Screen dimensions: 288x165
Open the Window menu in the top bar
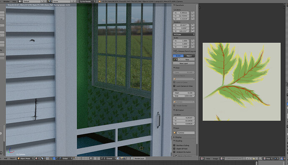click(6, 1)
